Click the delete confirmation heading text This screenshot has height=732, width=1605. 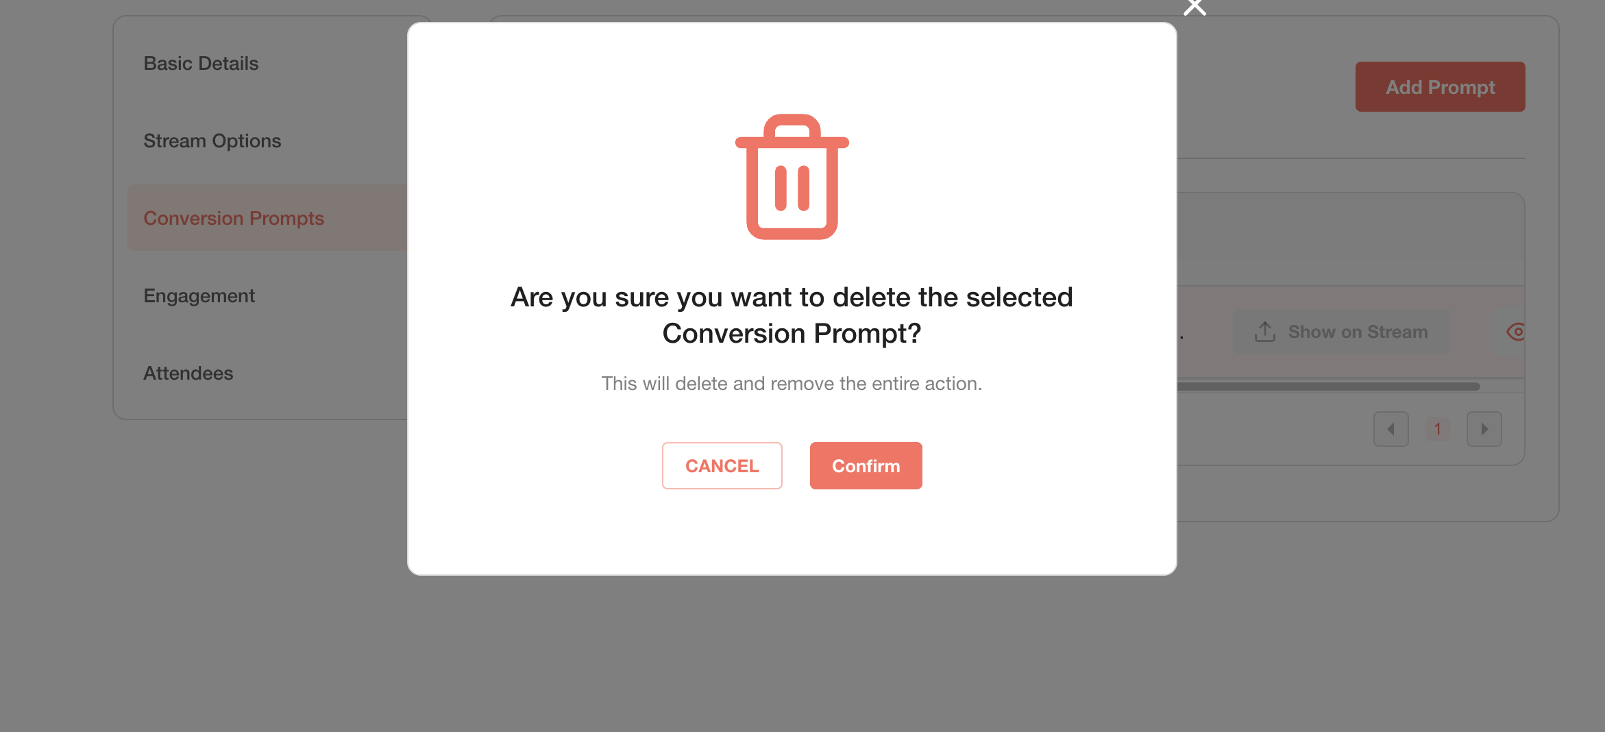[x=792, y=315]
